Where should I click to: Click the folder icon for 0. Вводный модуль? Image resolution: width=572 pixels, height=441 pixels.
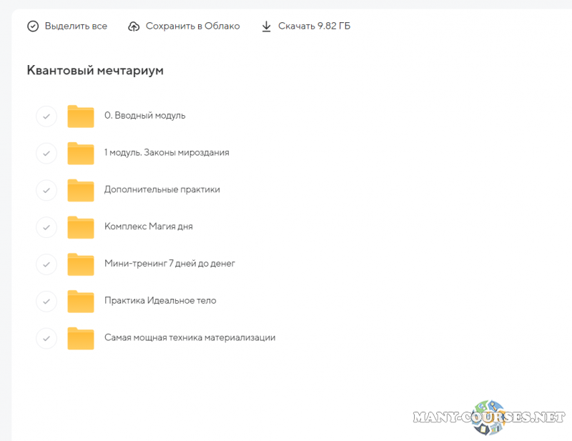[x=81, y=116]
